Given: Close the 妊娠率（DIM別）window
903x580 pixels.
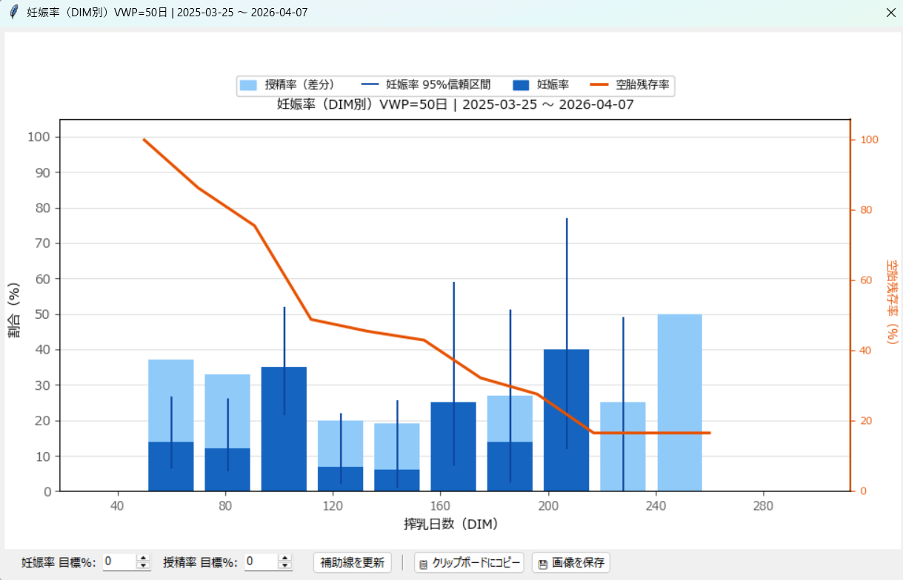Looking at the screenshot, I should click(891, 12).
